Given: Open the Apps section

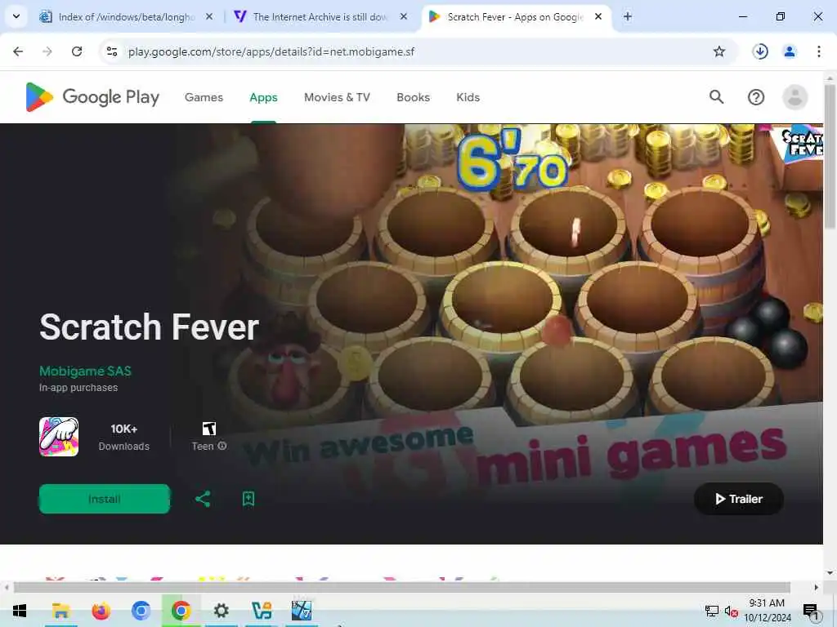Looking at the screenshot, I should click(x=264, y=98).
